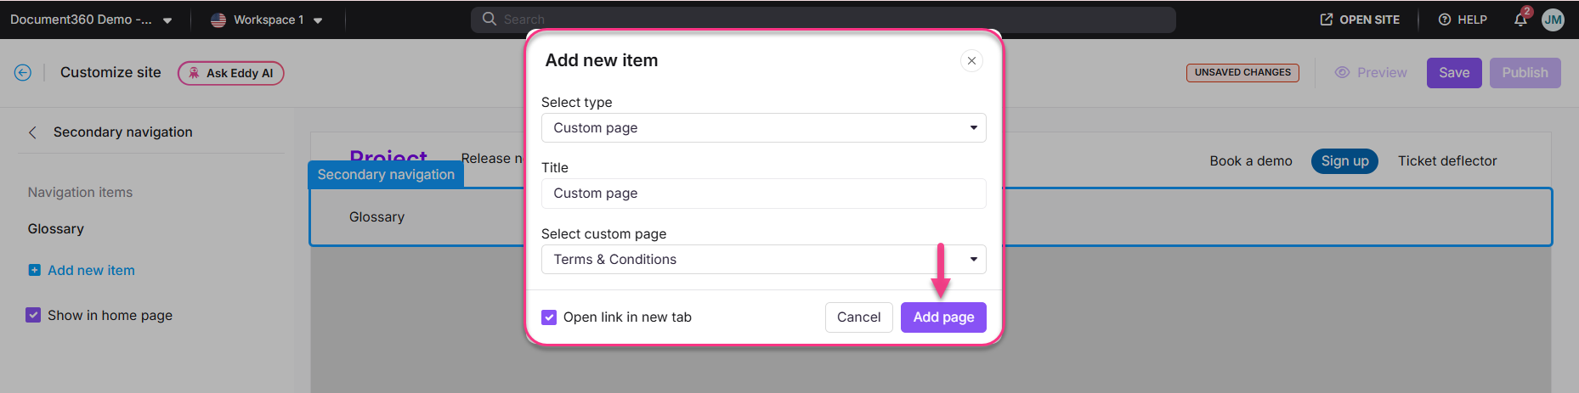Screen dimensions: 1579x393
Task: Click the search magnifier icon
Action: click(490, 19)
